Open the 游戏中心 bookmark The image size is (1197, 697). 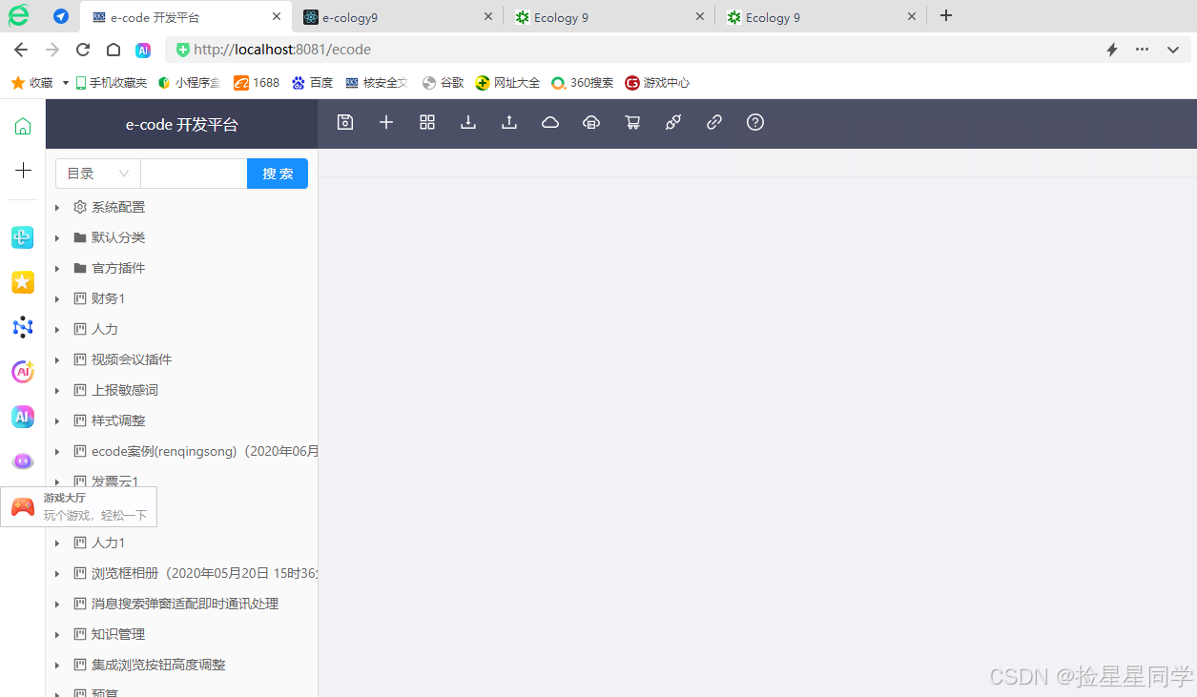tap(657, 83)
